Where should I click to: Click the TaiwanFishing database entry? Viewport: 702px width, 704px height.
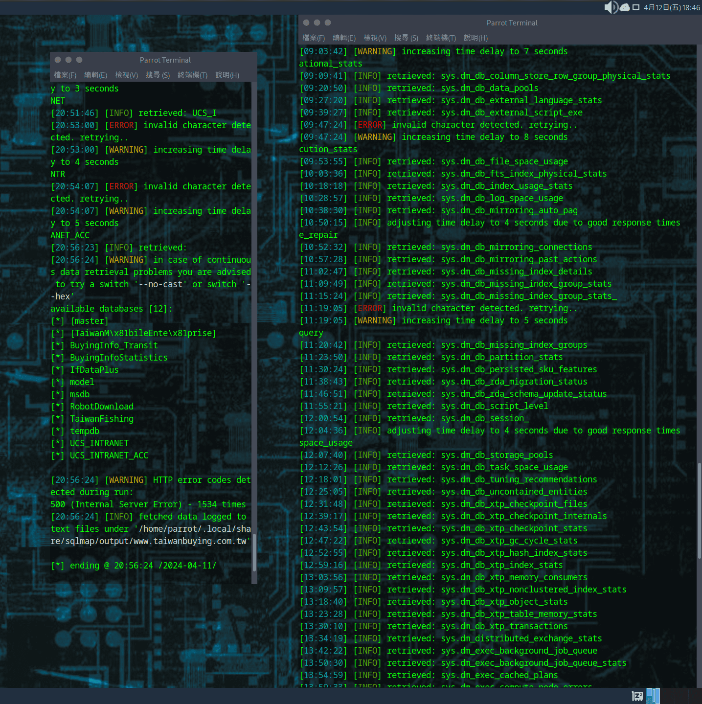[92, 419]
